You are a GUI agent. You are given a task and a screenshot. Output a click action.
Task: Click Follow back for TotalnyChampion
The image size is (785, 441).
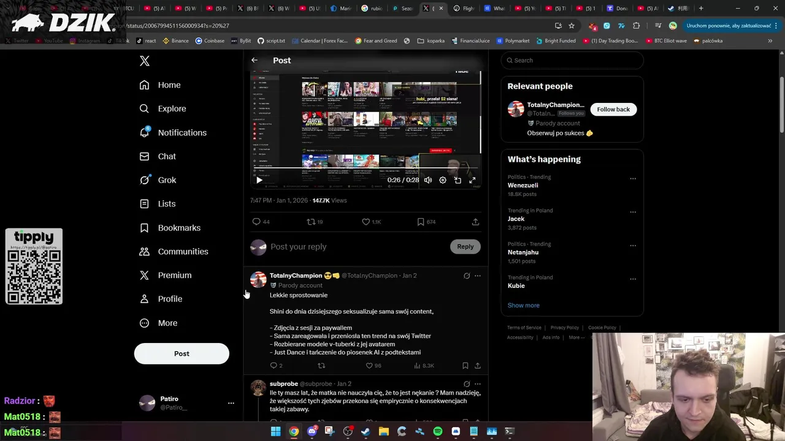point(613,109)
